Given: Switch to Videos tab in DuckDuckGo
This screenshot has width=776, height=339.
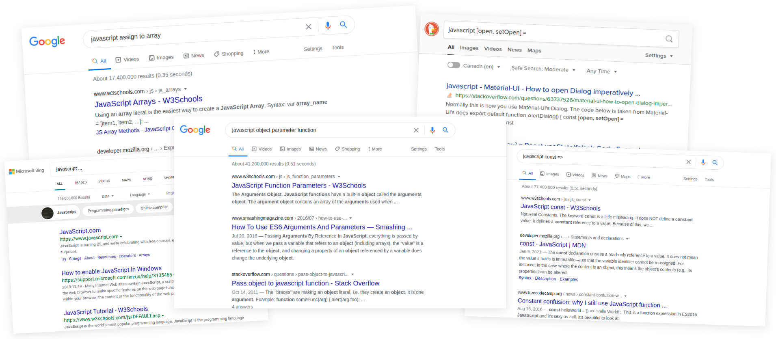Looking at the screenshot, I should click(493, 49).
